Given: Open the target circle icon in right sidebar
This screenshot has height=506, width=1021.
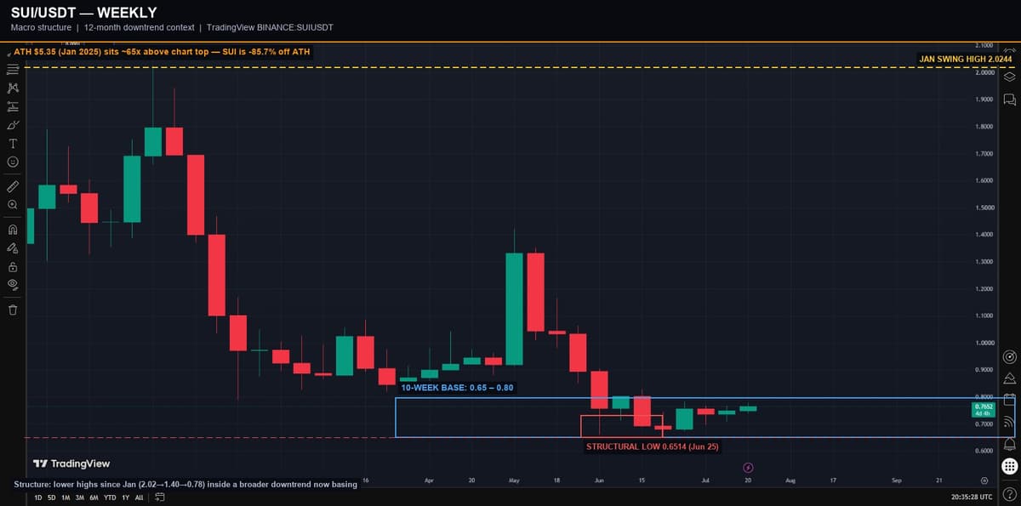Looking at the screenshot, I should point(1009,356).
